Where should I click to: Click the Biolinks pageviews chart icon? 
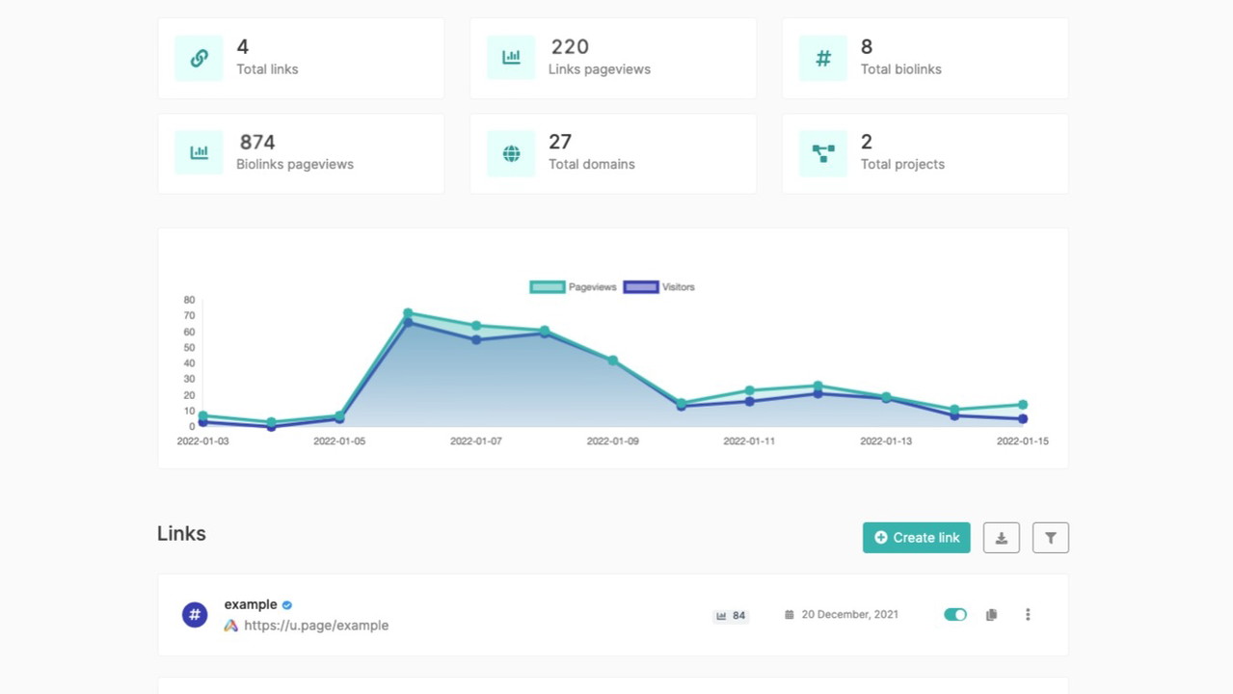199,152
